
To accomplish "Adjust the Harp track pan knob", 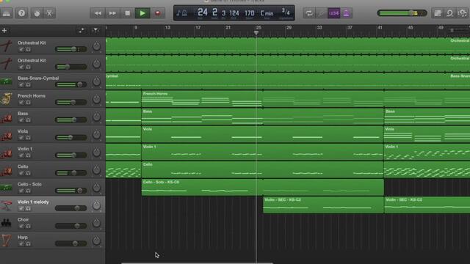I will point(96,241).
